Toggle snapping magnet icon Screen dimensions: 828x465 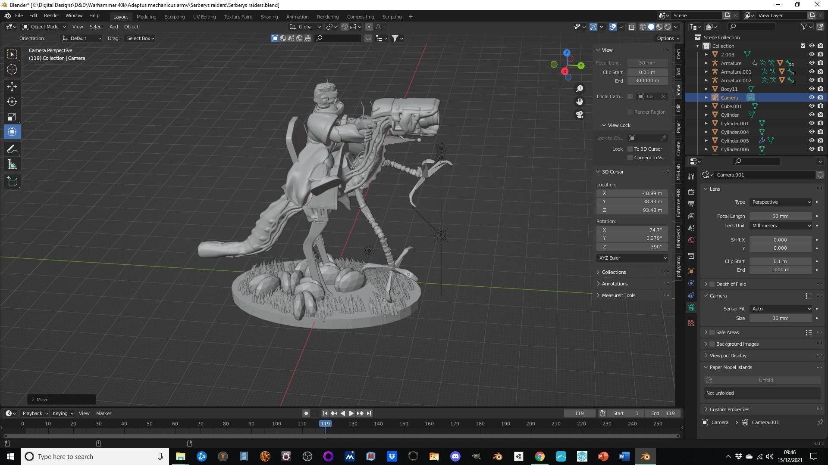[344, 27]
